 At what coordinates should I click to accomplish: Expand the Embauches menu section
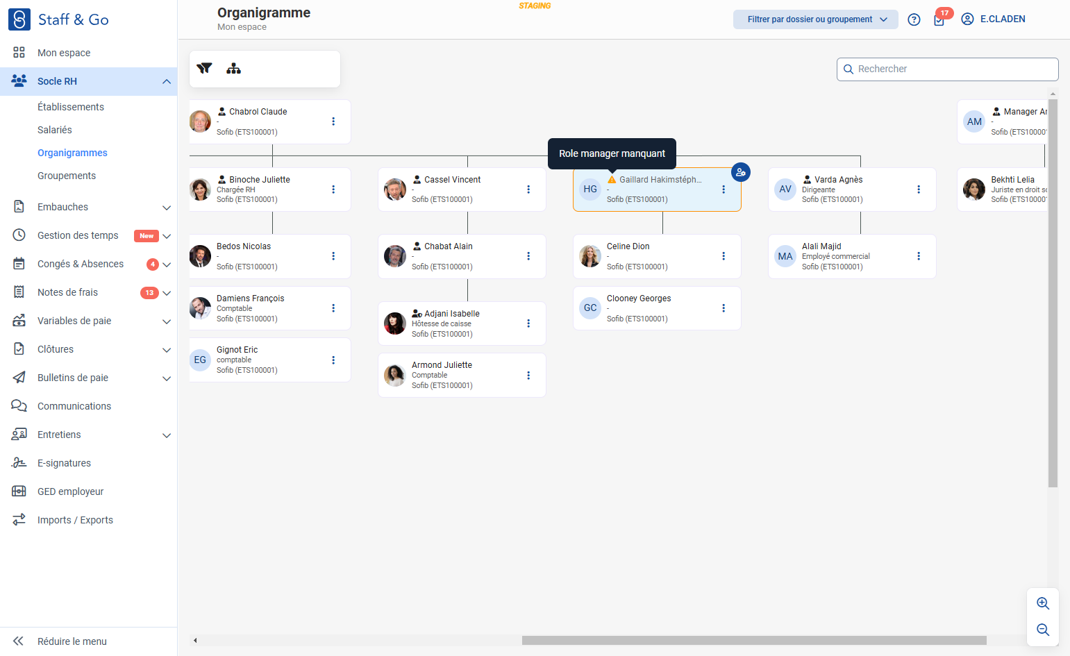pos(167,207)
